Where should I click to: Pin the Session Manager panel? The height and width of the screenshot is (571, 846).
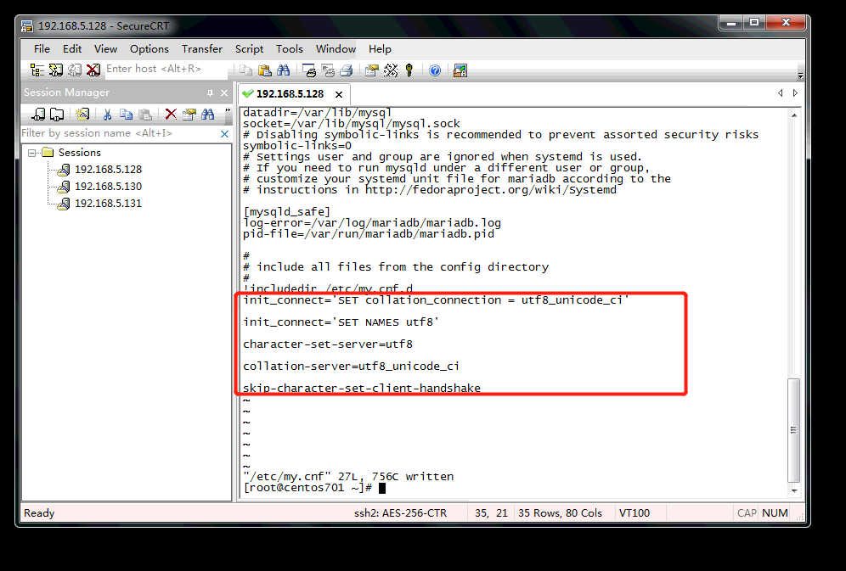(x=210, y=92)
